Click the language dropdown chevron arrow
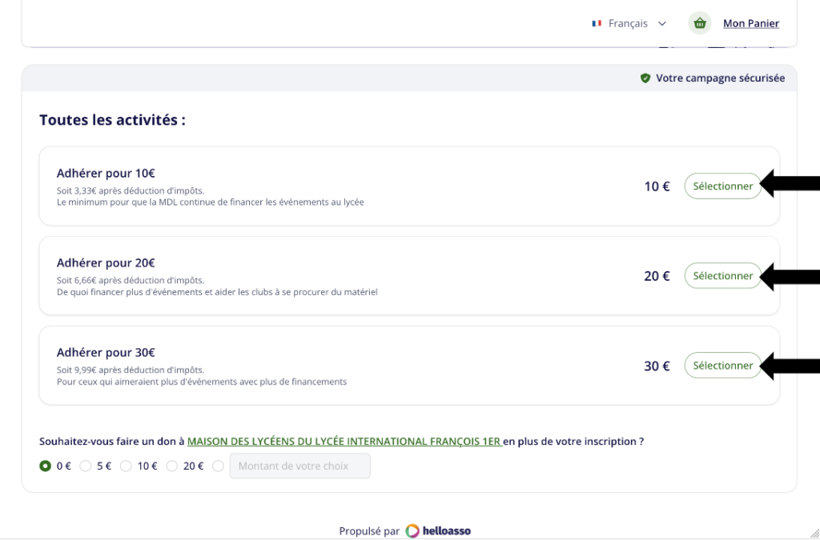This screenshot has height=540, width=820. click(x=662, y=23)
